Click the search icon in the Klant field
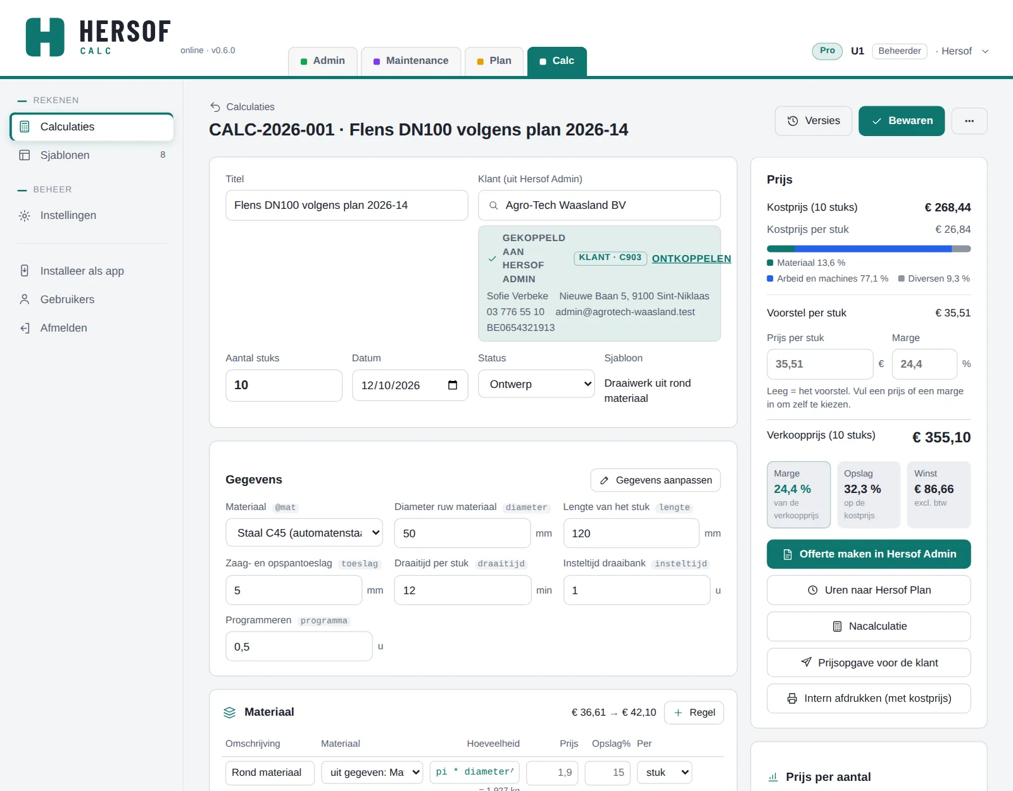 [x=493, y=206]
